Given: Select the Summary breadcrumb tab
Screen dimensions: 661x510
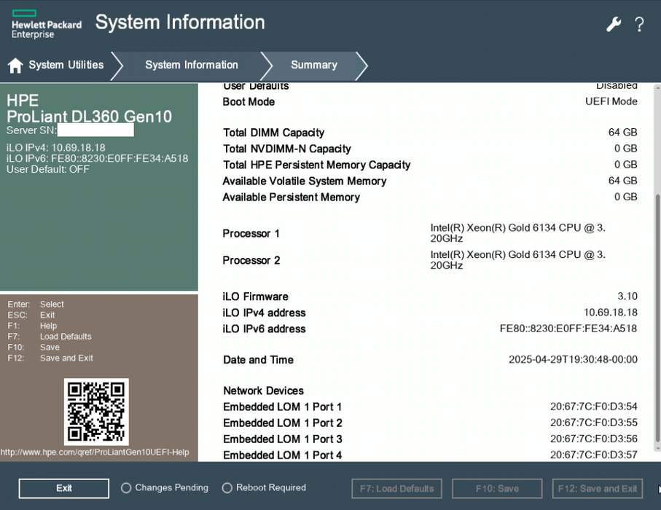Looking at the screenshot, I should tap(314, 65).
